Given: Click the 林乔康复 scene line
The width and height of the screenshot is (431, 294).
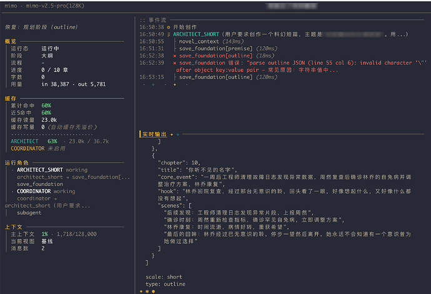Looking at the screenshot, I should click(227, 227).
